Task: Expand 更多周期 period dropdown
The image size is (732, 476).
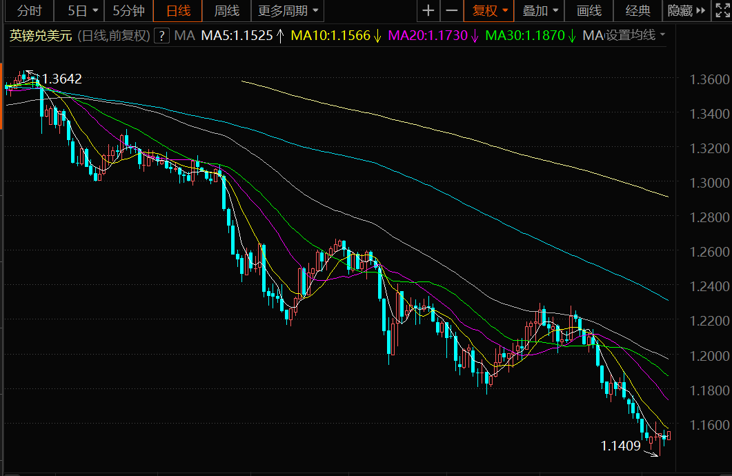Action: pos(288,11)
